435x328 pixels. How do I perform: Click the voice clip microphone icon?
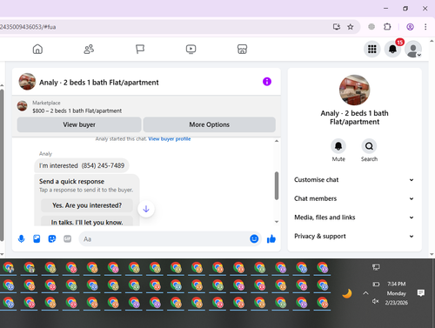21,239
